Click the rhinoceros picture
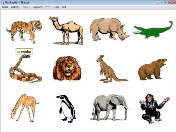 tap(110, 29)
